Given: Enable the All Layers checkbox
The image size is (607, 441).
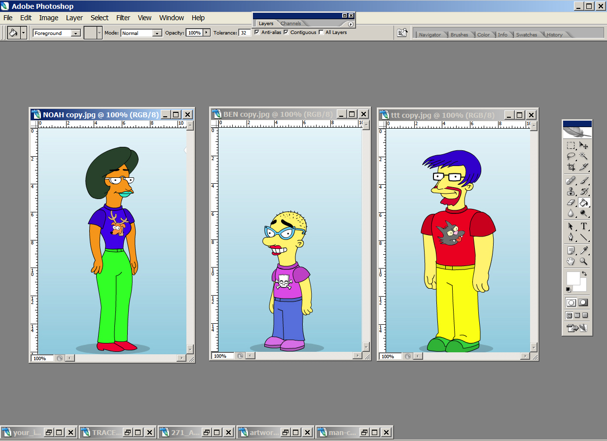Looking at the screenshot, I should [x=321, y=33].
